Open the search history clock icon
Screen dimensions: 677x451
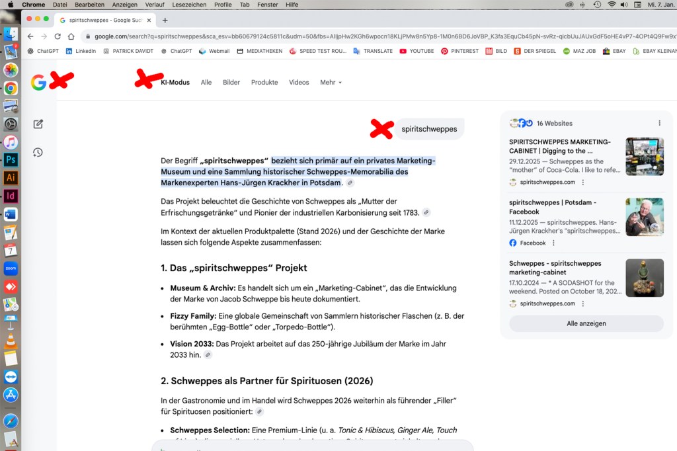38,153
